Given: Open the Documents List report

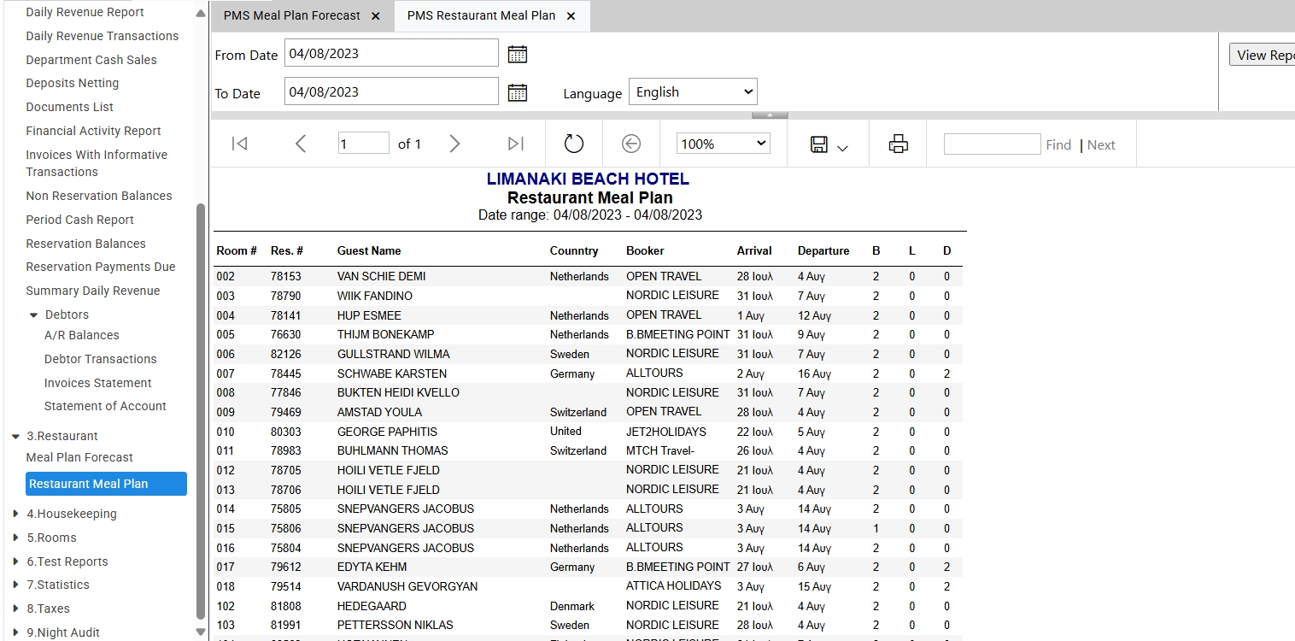Looking at the screenshot, I should coord(70,107).
